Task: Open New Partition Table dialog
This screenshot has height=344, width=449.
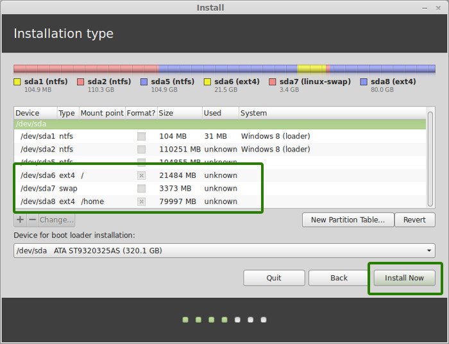Action: pyautogui.click(x=347, y=219)
